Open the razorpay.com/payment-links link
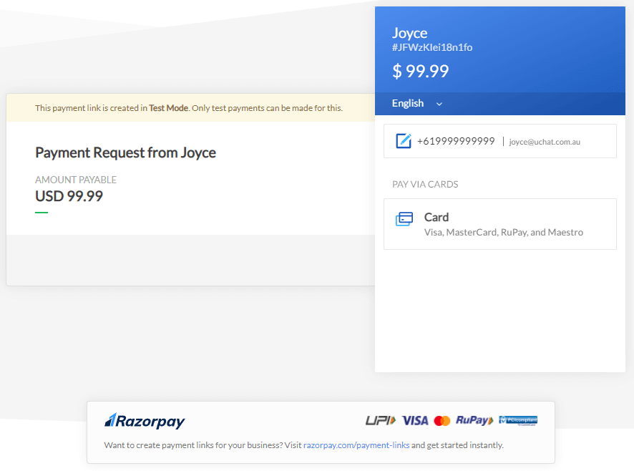This screenshot has height=471, width=634. [x=356, y=445]
